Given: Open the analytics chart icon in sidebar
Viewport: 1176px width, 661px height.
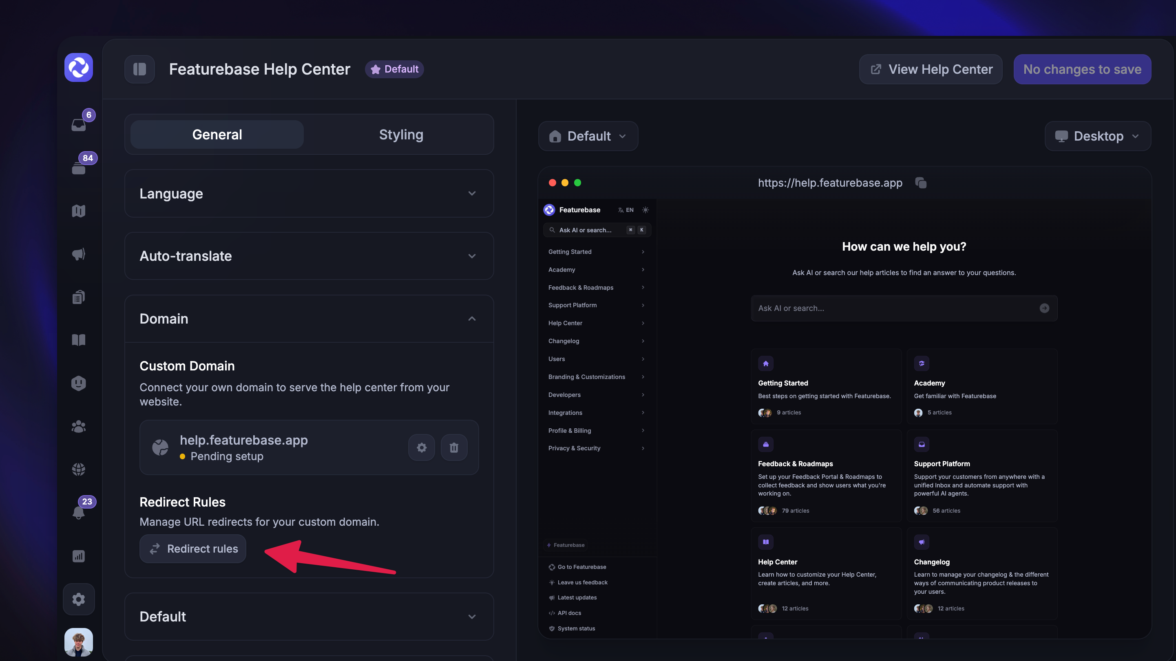Looking at the screenshot, I should (x=79, y=555).
